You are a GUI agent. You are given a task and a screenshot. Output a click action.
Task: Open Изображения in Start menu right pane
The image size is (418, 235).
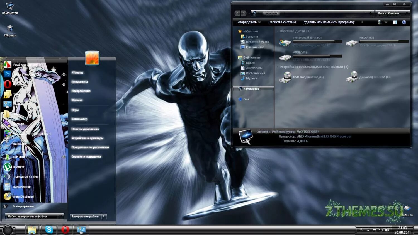pos(81,91)
